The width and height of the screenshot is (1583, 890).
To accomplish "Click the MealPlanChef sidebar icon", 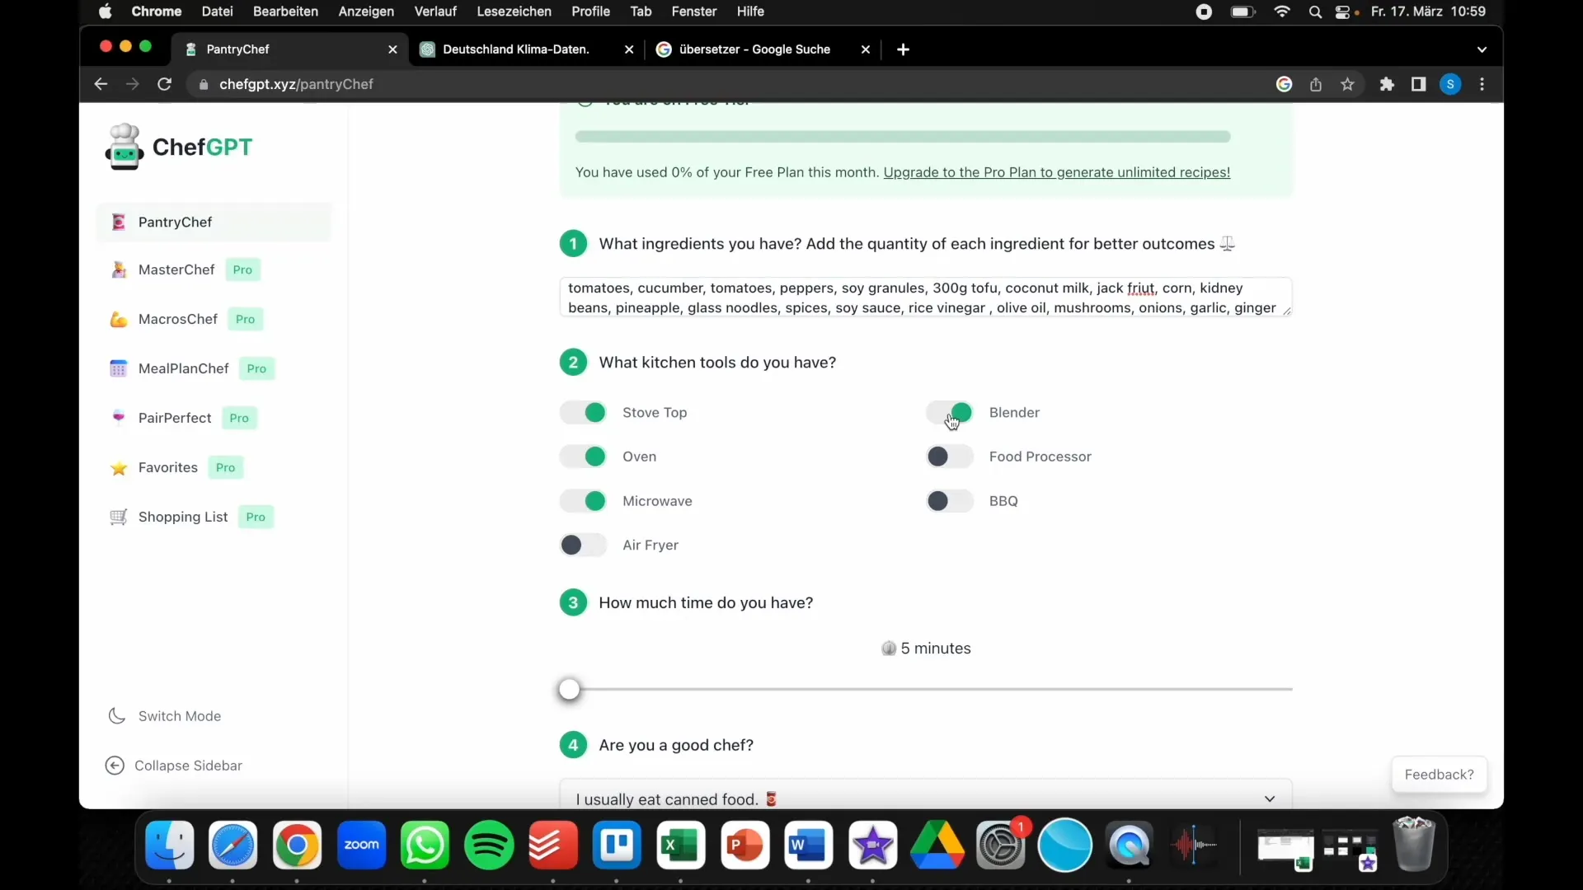I will [x=119, y=368].
